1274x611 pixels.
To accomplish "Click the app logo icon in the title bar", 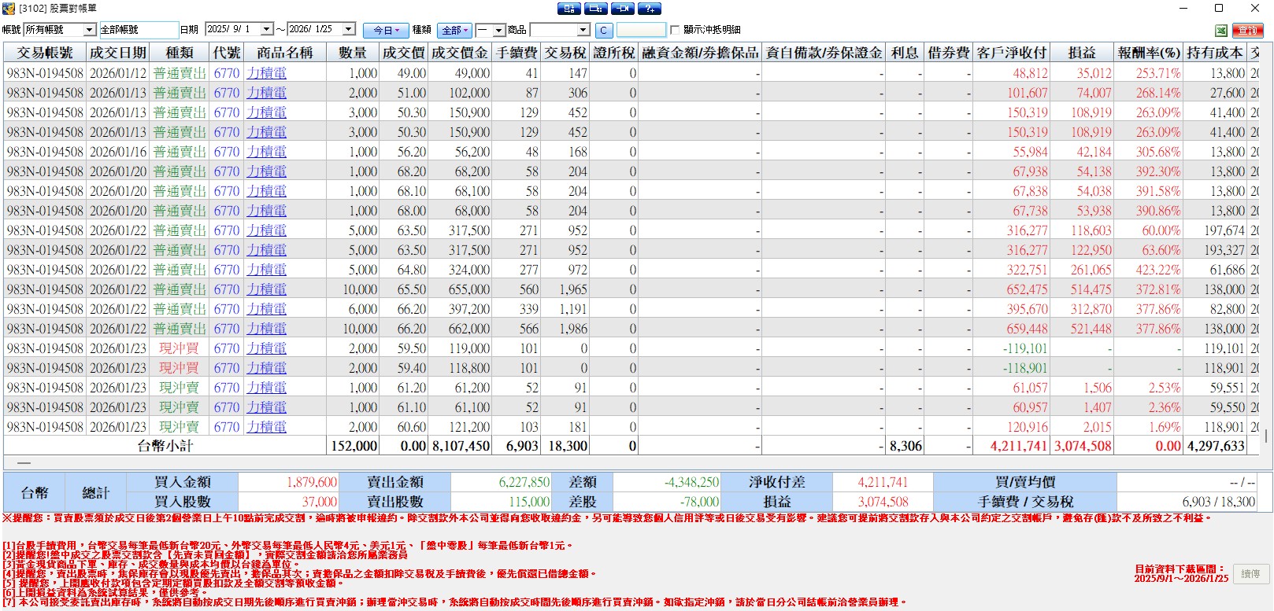I will tap(9, 9).
